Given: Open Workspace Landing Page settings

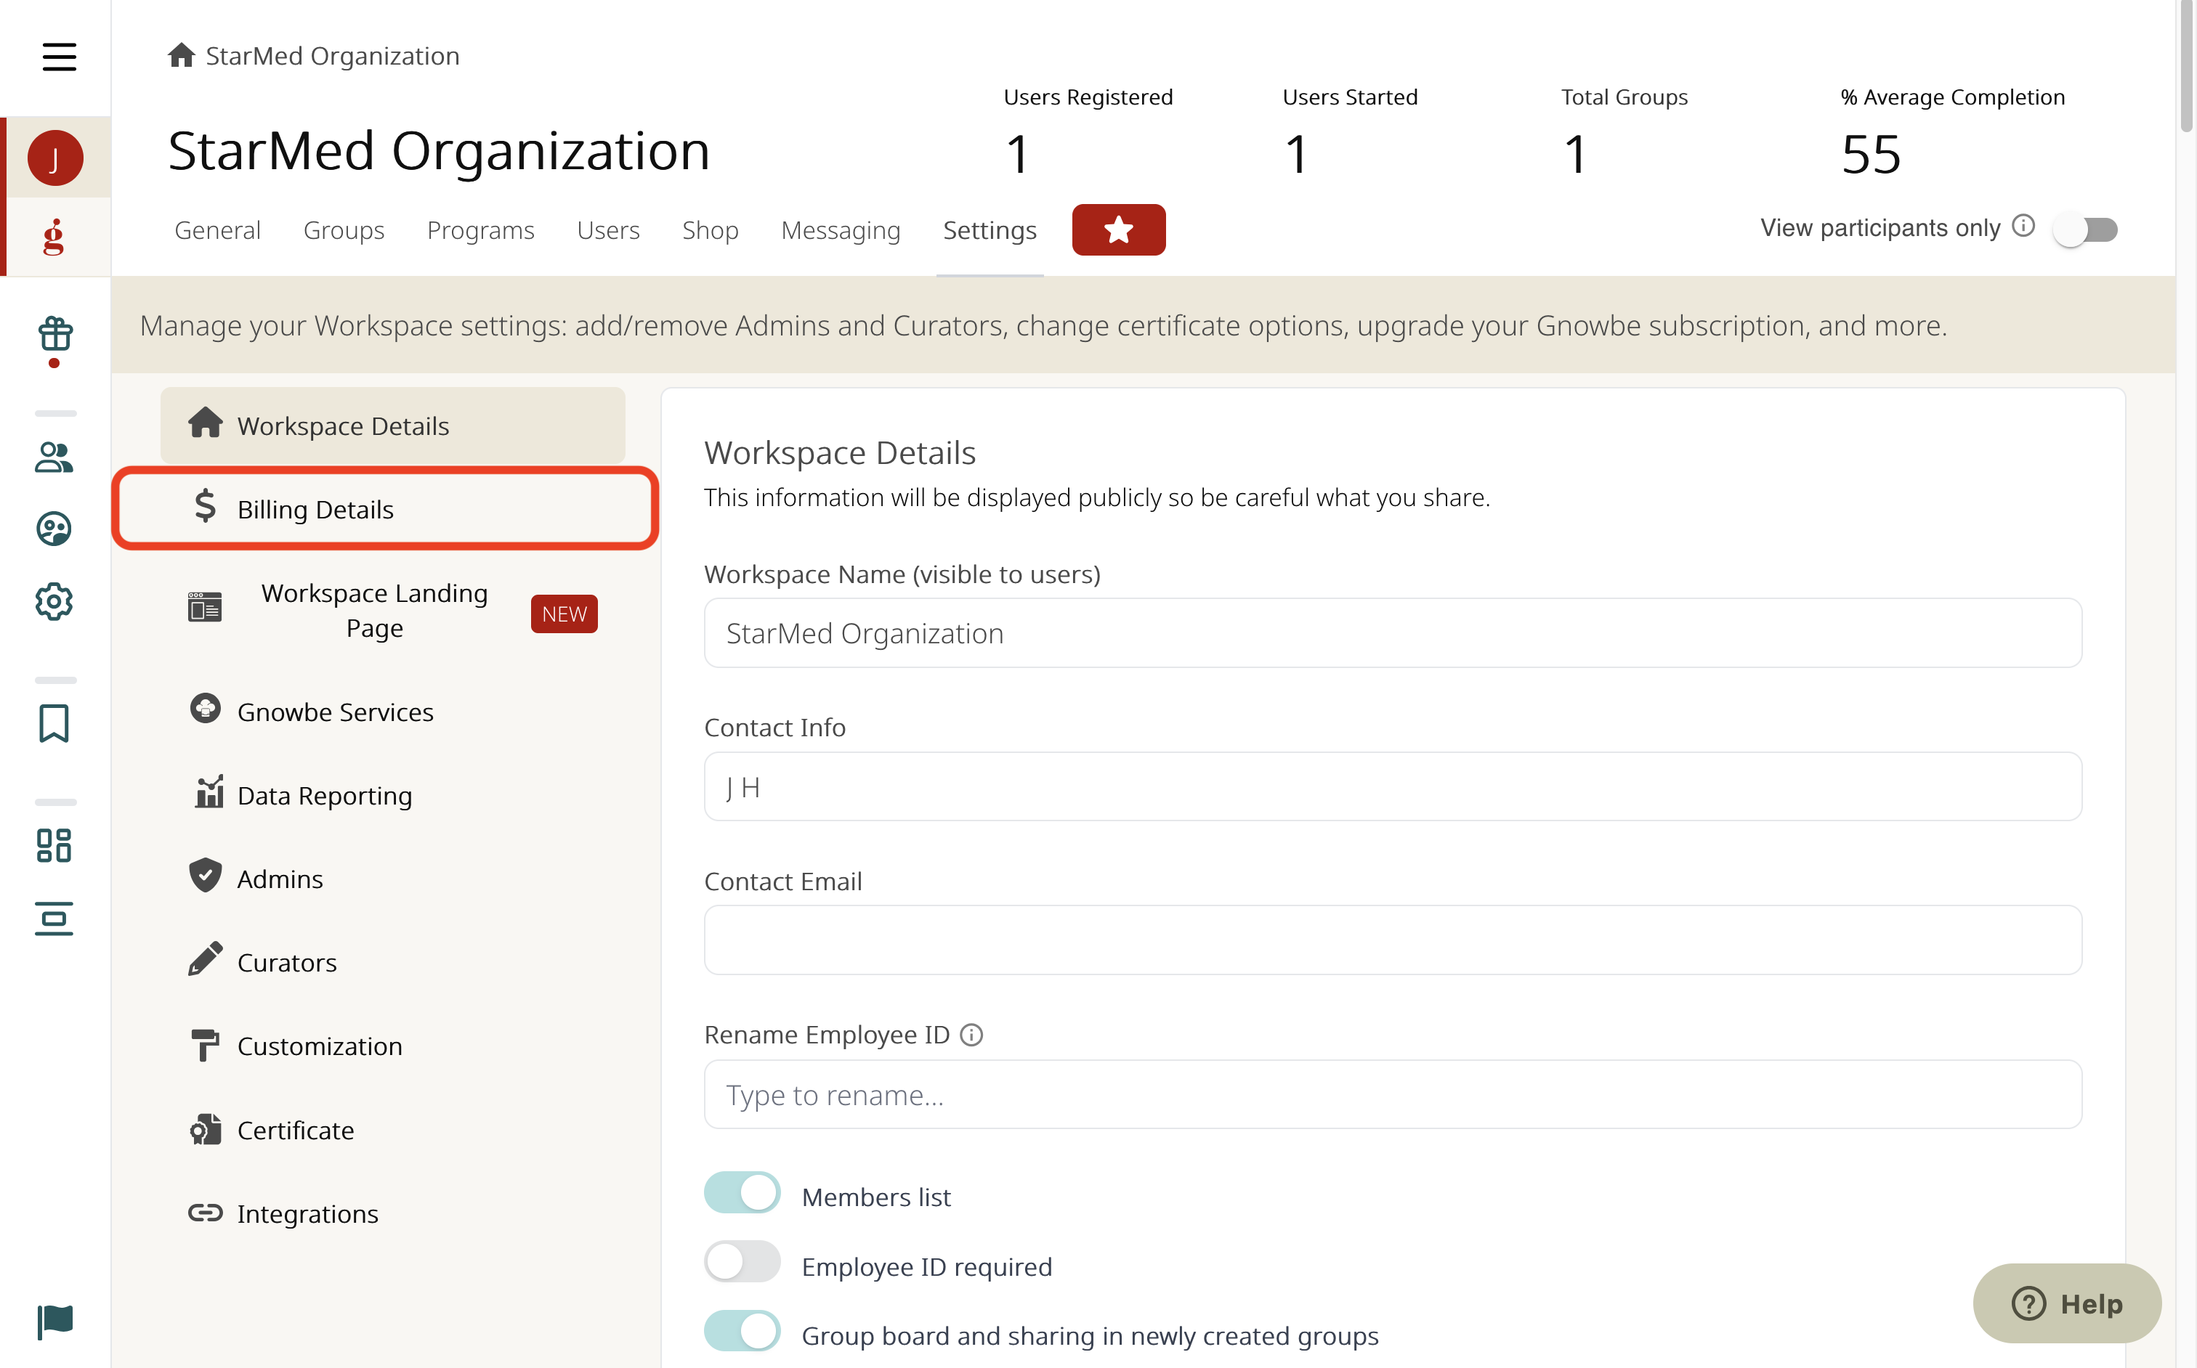Looking at the screenshot, I should pyautogui.click(x=393, y=610).
